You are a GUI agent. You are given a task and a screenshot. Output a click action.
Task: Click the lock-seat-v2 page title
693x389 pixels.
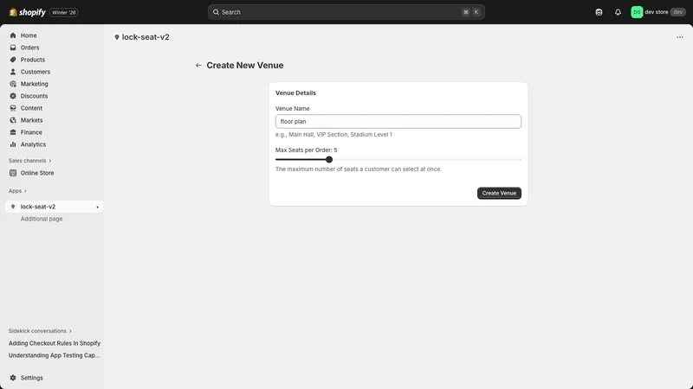pyautogui.click(x=146, y=37)
